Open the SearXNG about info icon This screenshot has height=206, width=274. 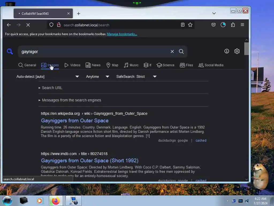click(227, 51)
